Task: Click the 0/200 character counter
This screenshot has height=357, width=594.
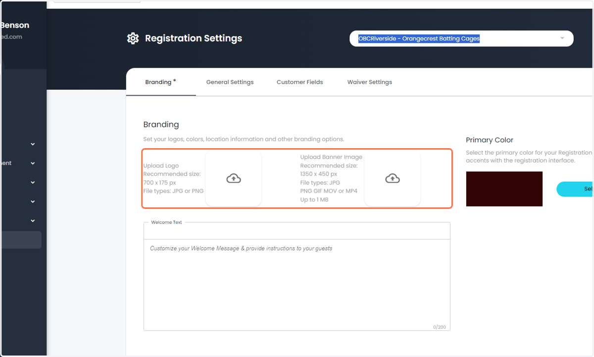Action: coord(440,327)
